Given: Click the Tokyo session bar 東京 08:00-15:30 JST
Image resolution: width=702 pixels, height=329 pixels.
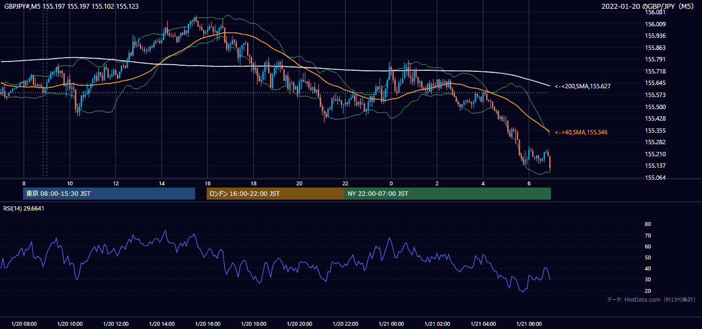Looking at the screenshot, I should 109,194.
